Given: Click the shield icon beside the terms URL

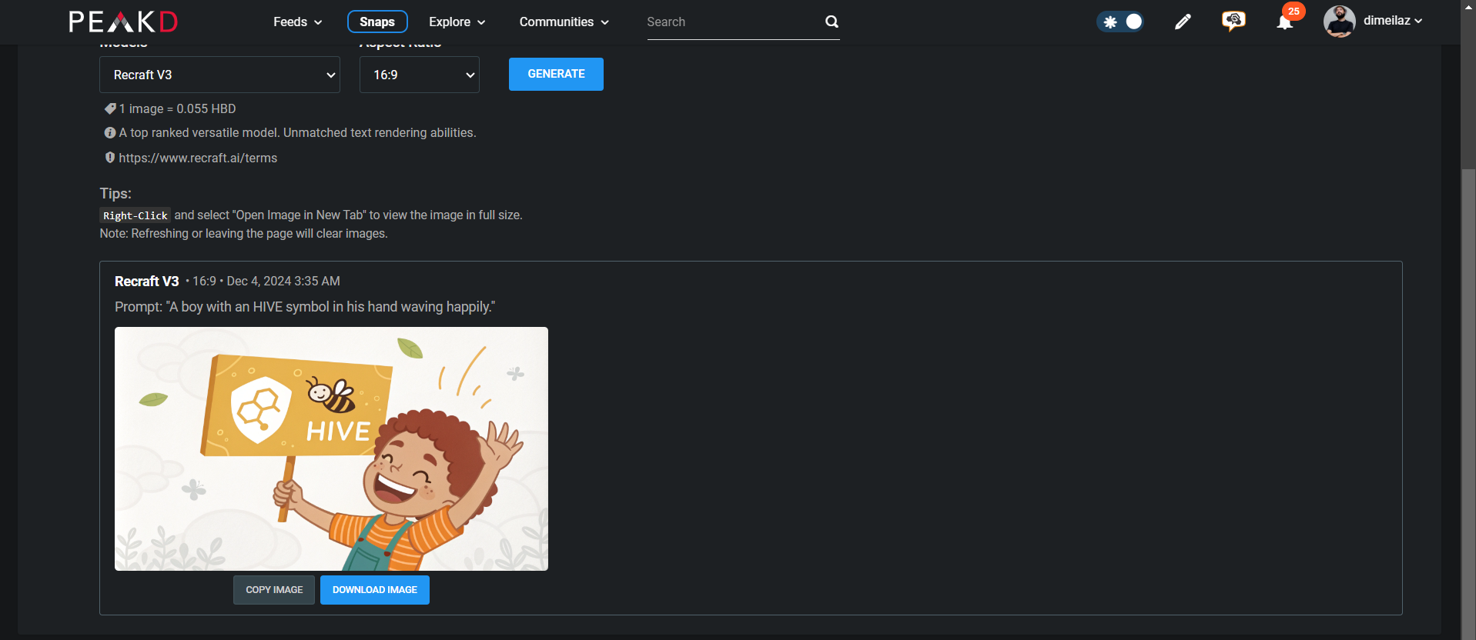Looking at the screenshot, I should coord(110,157).
